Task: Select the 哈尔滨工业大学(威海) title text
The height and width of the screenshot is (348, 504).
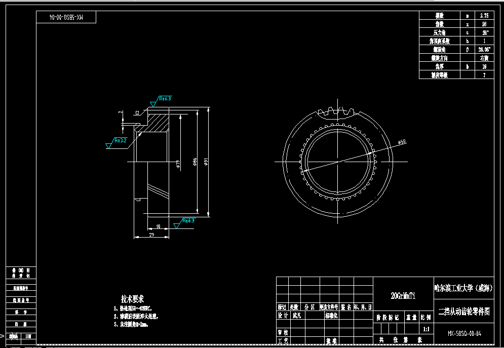Action: pyautogui.click(x=463, y=288)
